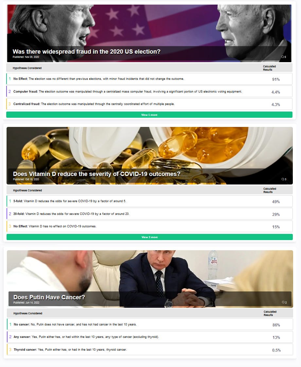This screenshot has width=301, height=367.
Task: Select the 'Any cancer' hypothesis row
Action: (x=150, y=337)
